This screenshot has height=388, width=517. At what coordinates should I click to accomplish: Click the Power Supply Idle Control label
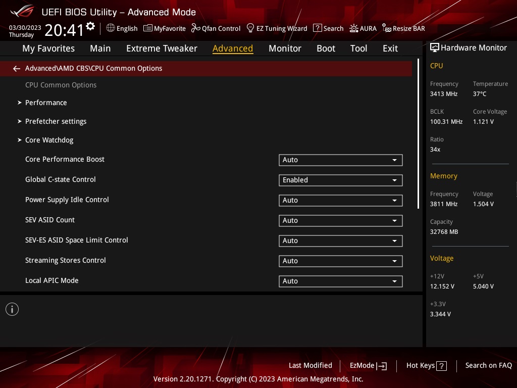67,200
